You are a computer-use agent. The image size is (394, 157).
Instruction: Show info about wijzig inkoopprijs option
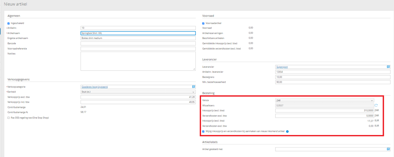pos(287,131)
